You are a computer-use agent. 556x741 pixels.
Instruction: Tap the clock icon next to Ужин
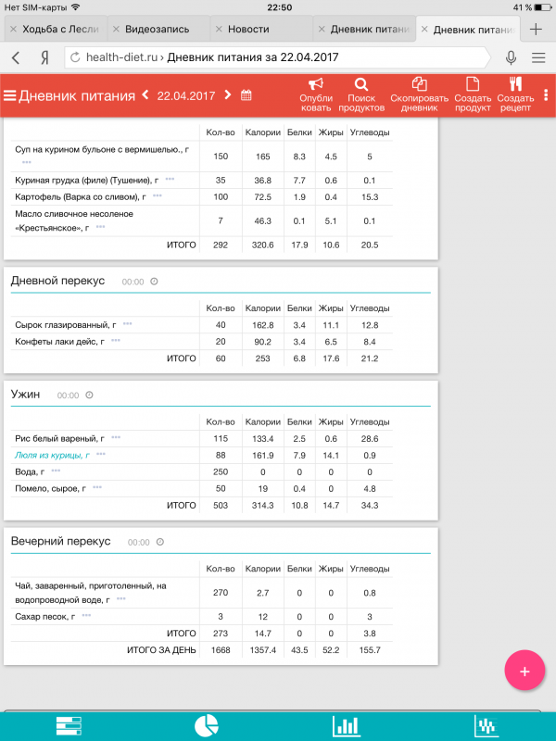coord(89,395)
